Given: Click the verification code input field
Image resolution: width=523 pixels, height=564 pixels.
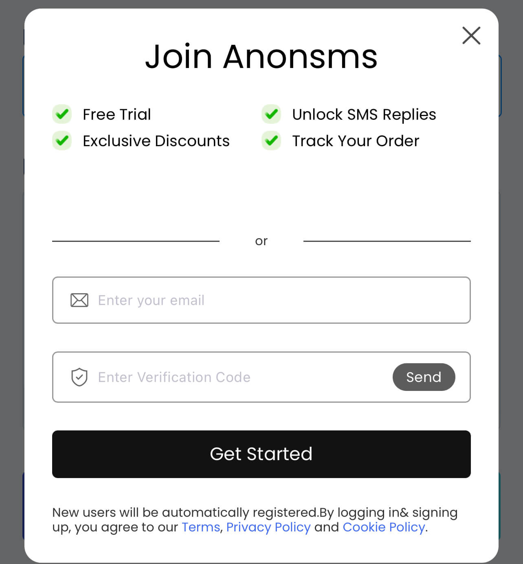Looking at the screenshot, I should pos(224,377).
